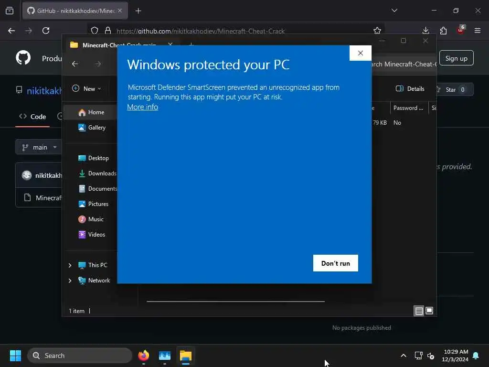Click the Password column header
Image resolution: width=489 pixels, height=367 pixels.
[409, 108]
